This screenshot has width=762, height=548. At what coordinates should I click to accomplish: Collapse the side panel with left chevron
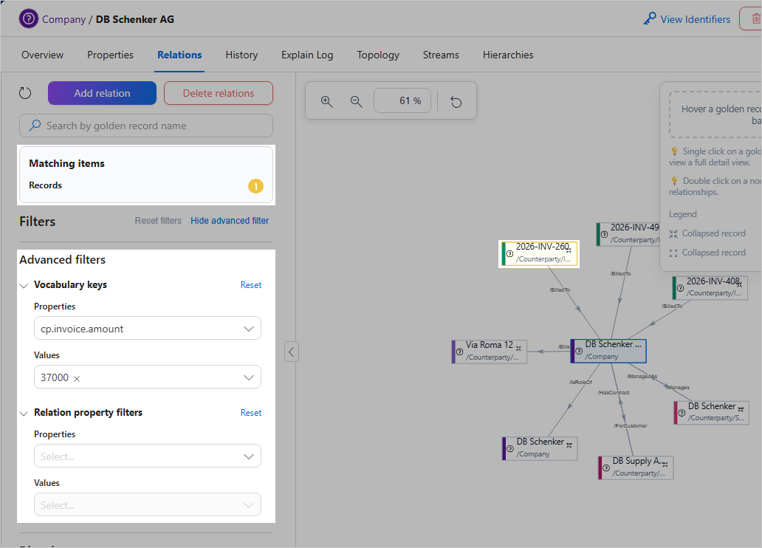coord(291,352)
